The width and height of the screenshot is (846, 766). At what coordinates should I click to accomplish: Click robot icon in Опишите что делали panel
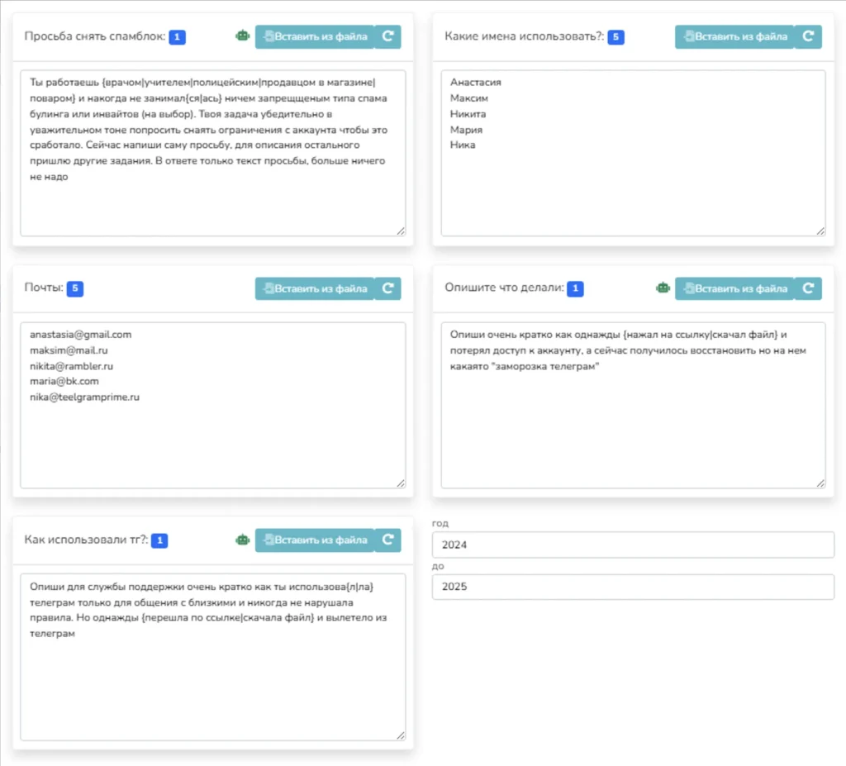coord(663,288)
